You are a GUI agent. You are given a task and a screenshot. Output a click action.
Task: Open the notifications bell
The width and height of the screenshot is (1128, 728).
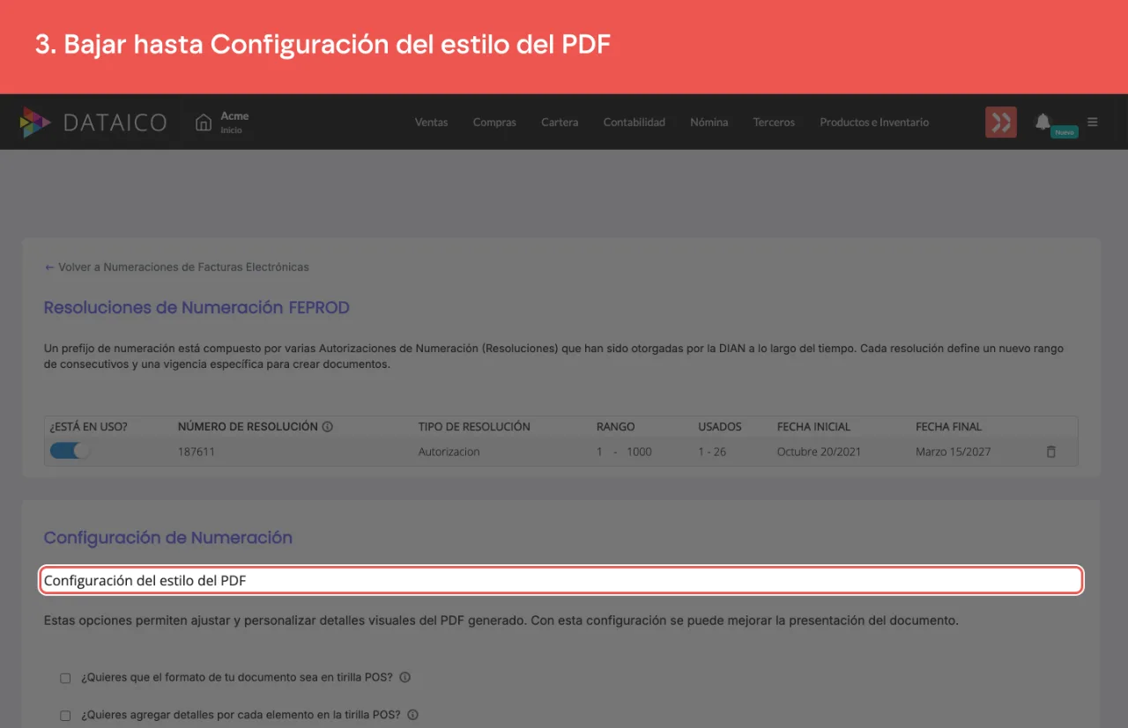pyautogui.click(x=1043, y=121)
